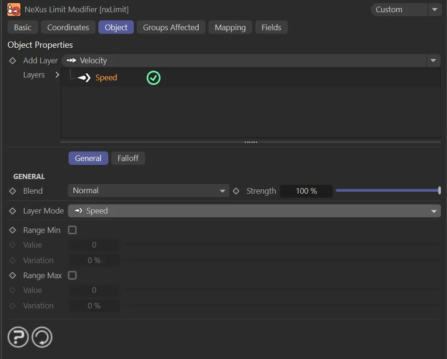
Task: Open the Fields tab
Action: tap(271, 27)
